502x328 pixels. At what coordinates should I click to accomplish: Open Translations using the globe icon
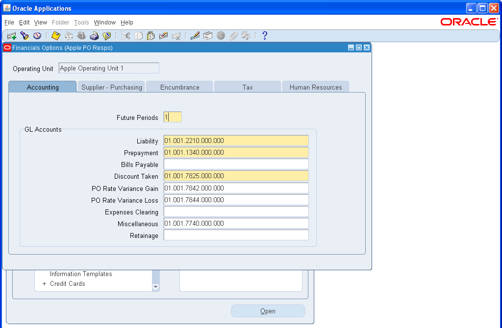tap(221, 35)
